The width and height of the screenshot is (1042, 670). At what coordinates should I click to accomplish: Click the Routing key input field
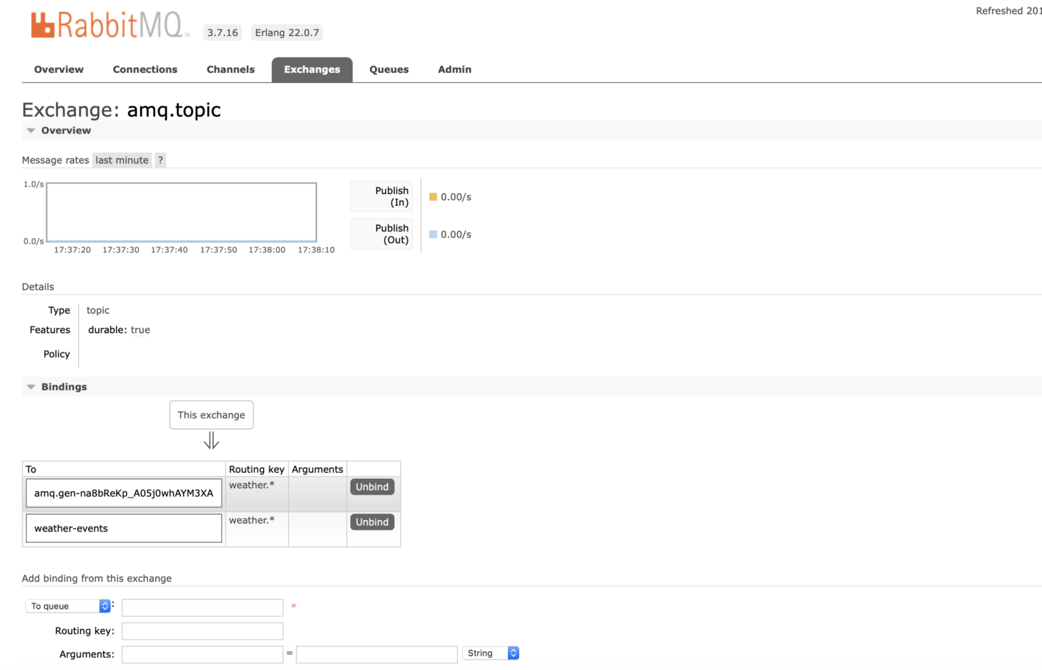(x=202, y=630)
